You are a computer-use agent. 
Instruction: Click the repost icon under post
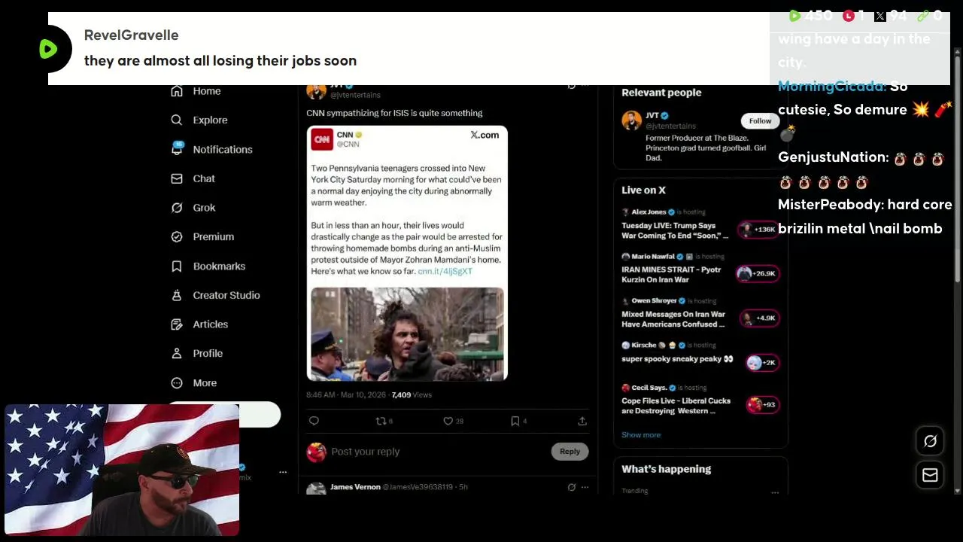(381, 421)
